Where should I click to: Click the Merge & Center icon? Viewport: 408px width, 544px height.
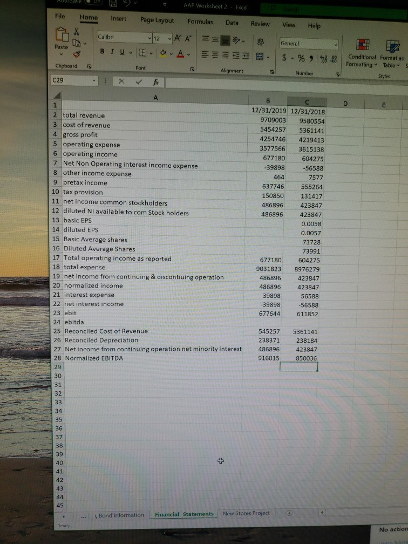pyautogui.click(x=260, y=56)
